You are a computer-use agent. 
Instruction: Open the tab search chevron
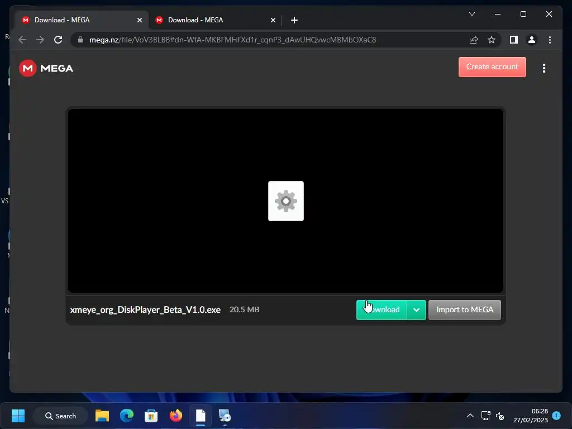(x=471, y=14)
